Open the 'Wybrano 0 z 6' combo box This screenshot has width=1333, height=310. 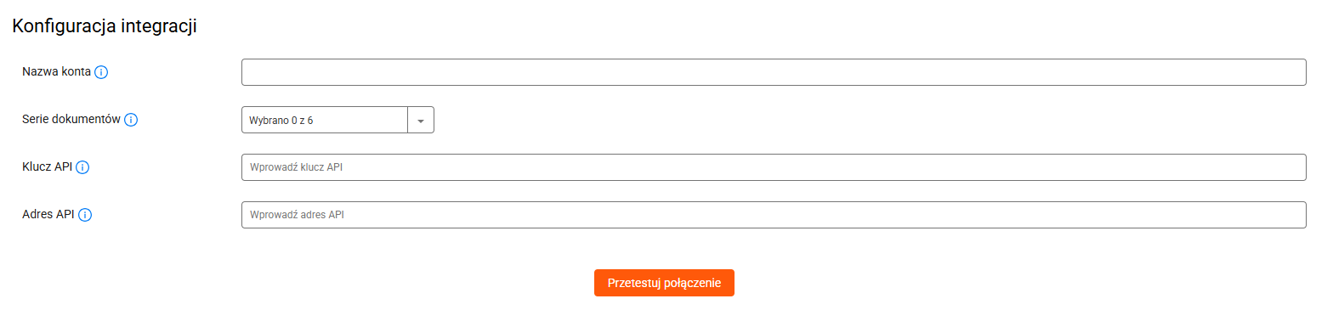tap(338, 120)
